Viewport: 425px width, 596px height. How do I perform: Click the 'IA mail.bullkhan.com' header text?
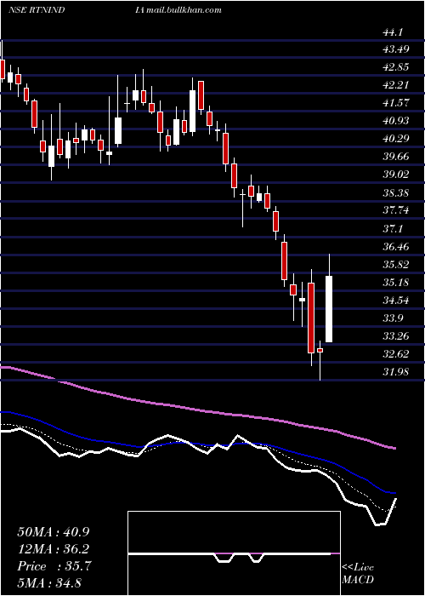pyautogui.click(x=178, y=10)
